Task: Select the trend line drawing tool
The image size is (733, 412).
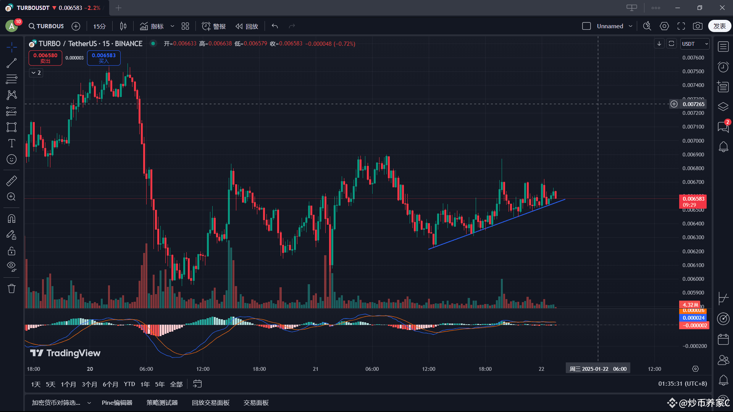Action: point(11,63)
